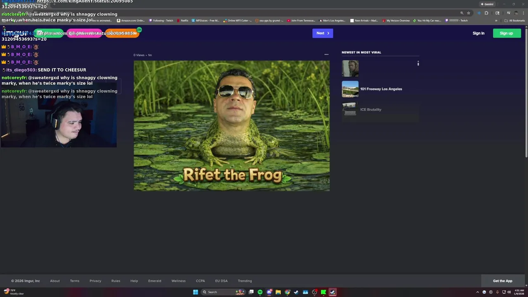Image resolution: width=528 pixels, height=297 pixels.
Task: Click the zoom magnifier icon in address bar
Action: click(462, 13)
